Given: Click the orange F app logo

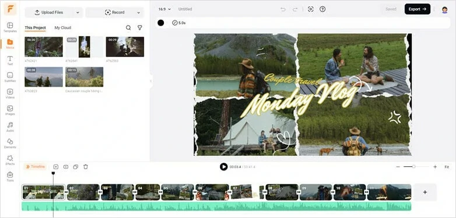Looking at the screenshot, I should (x=10, y=9).
